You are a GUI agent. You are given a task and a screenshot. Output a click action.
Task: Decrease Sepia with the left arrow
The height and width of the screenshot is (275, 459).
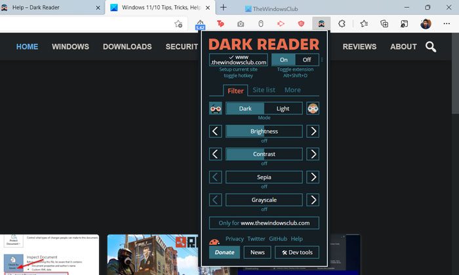click(216, 177)
